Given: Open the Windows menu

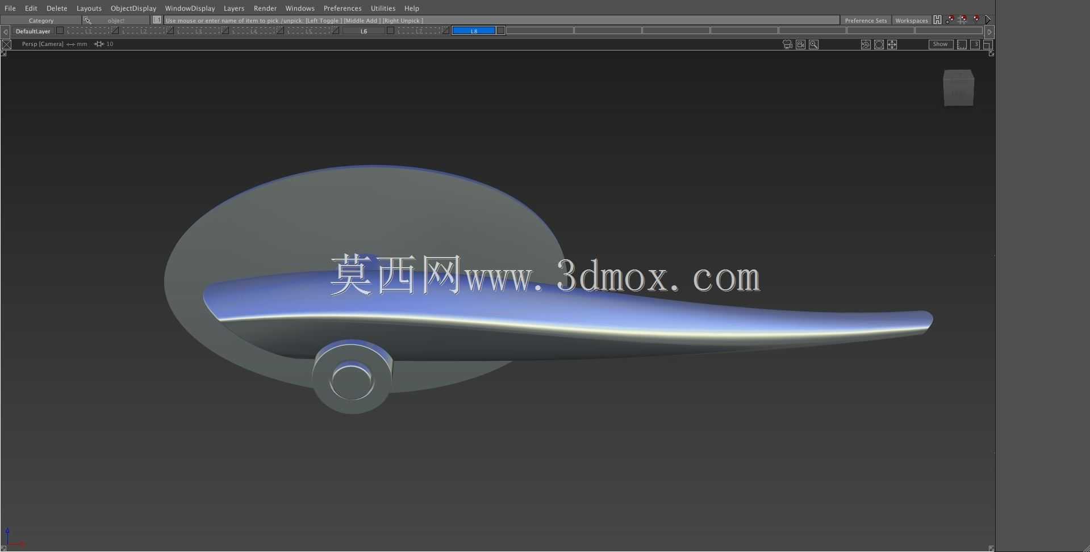Looking at the screenshot, I should coord(300,8).
